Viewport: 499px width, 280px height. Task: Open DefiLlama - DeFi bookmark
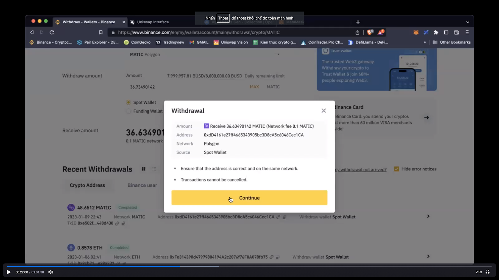[x=368, y=42]
